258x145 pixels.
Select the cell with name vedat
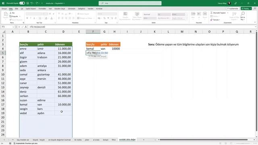click(28, 113)
